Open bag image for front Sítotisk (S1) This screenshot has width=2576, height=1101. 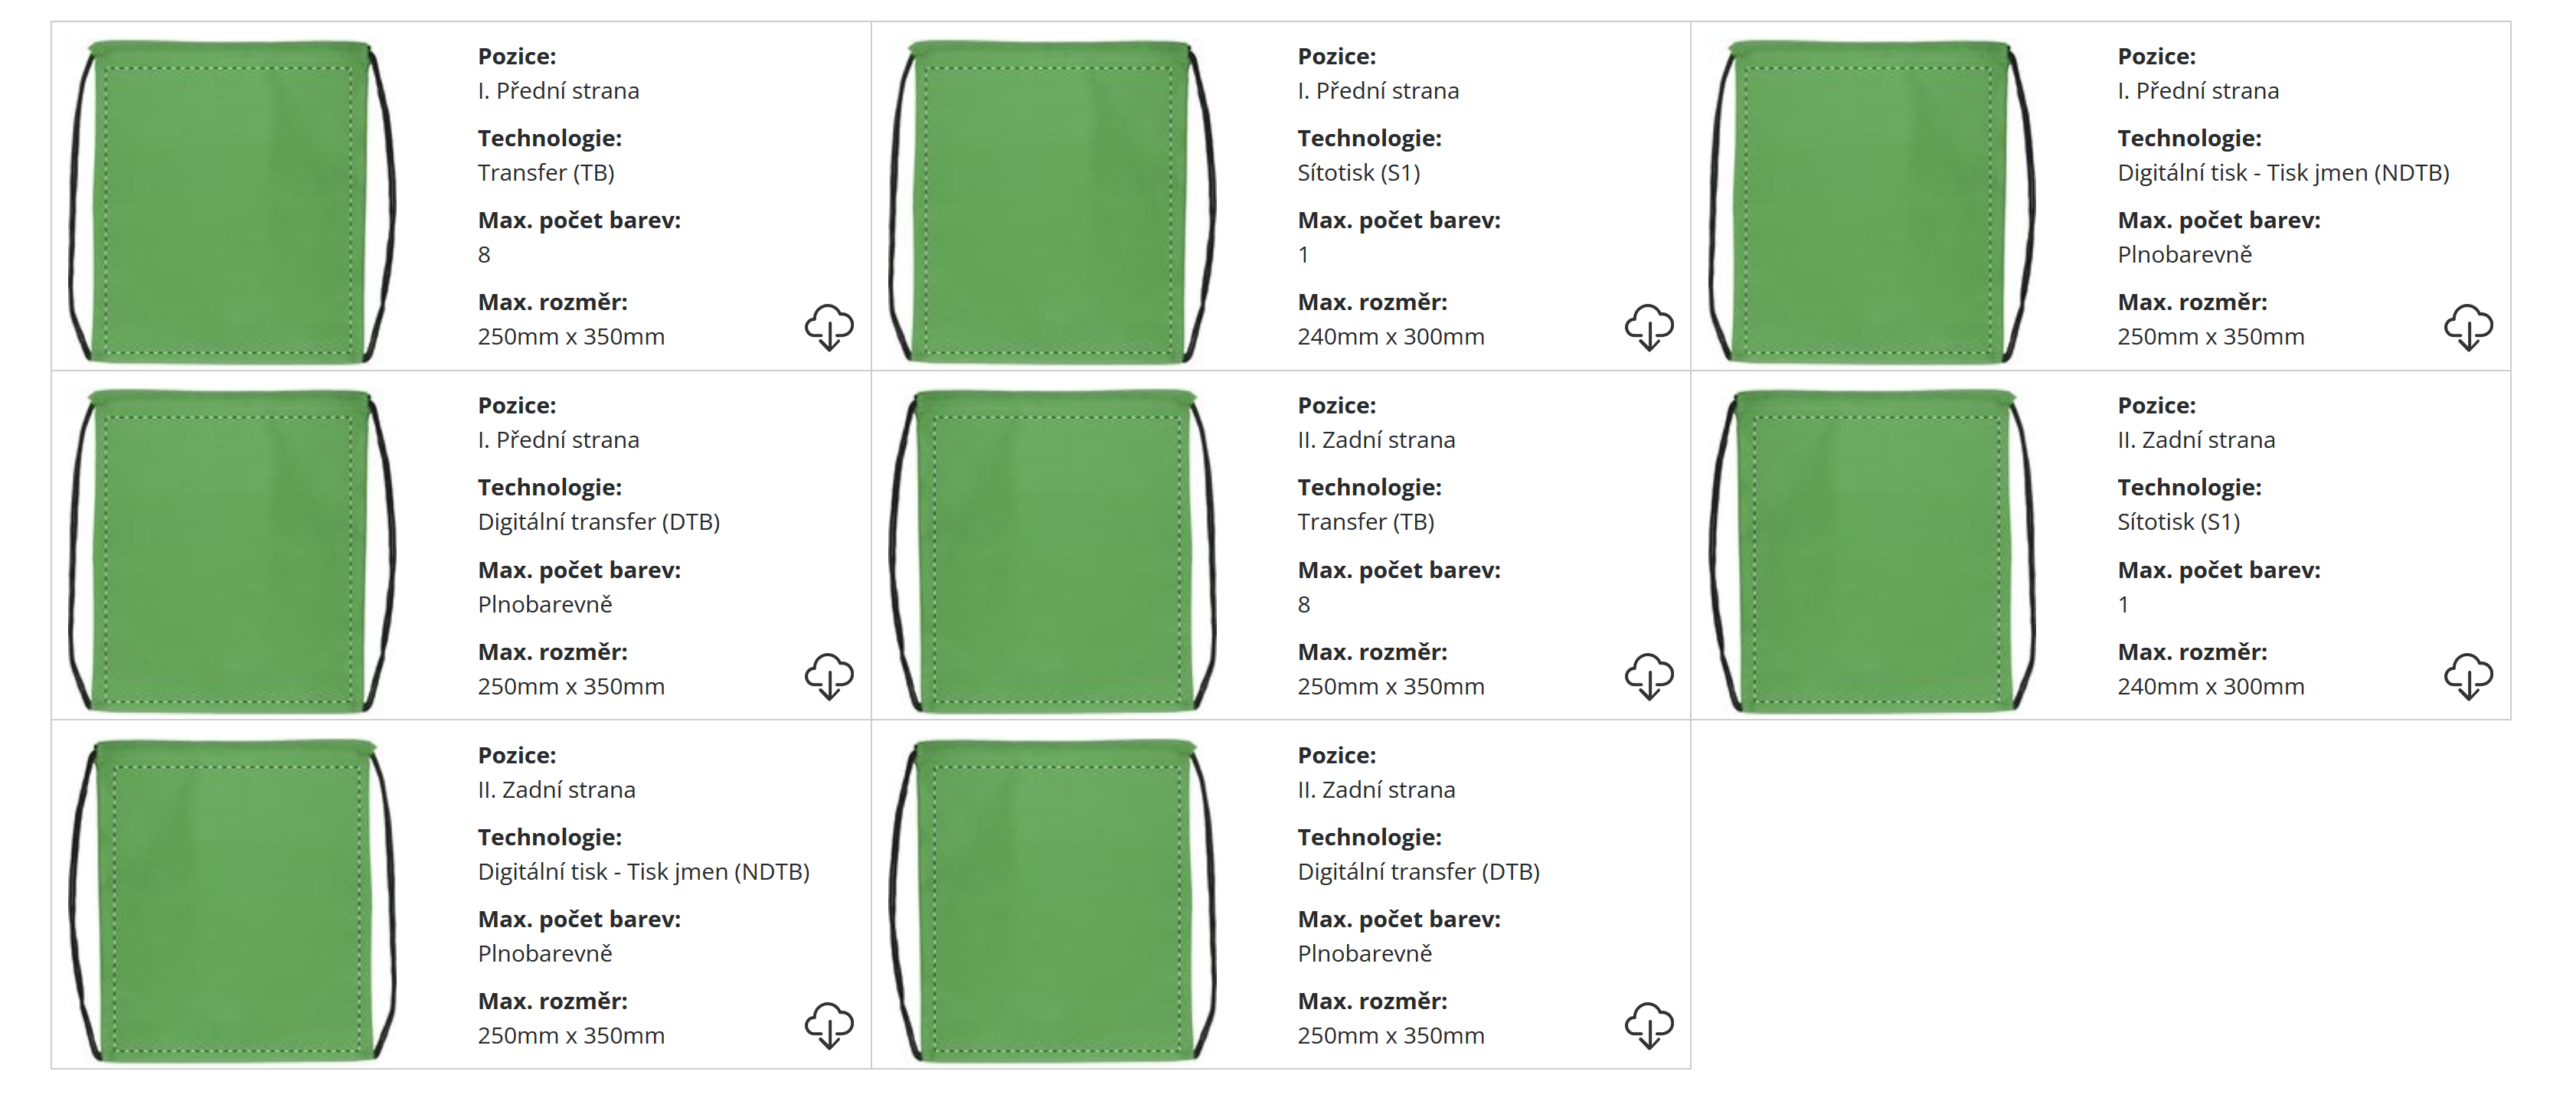coord(1052,200)
